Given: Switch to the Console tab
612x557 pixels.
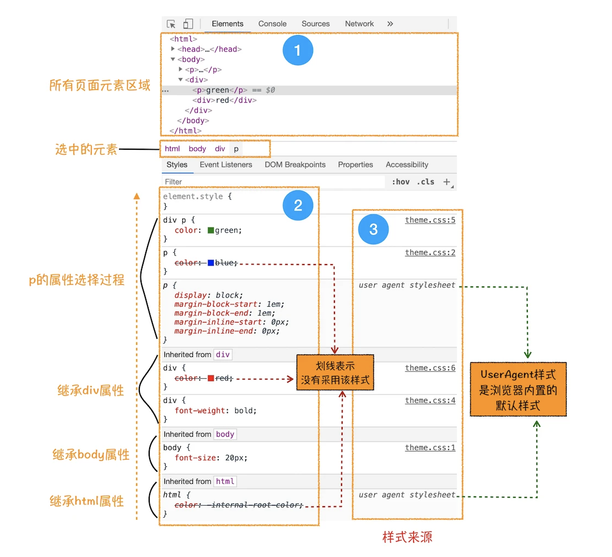Looking at the screenshot, I should pyautogui.click(x=273, y=24).
